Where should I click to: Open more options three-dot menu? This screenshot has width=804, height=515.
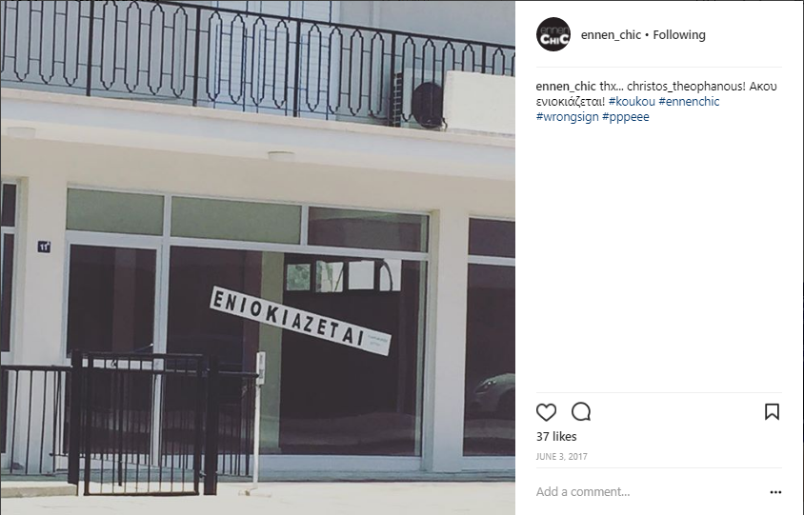(775, 492)
